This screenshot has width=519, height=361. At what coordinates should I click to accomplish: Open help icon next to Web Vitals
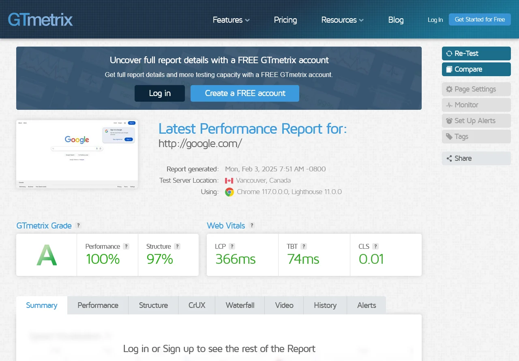click(x=252, y=225)
